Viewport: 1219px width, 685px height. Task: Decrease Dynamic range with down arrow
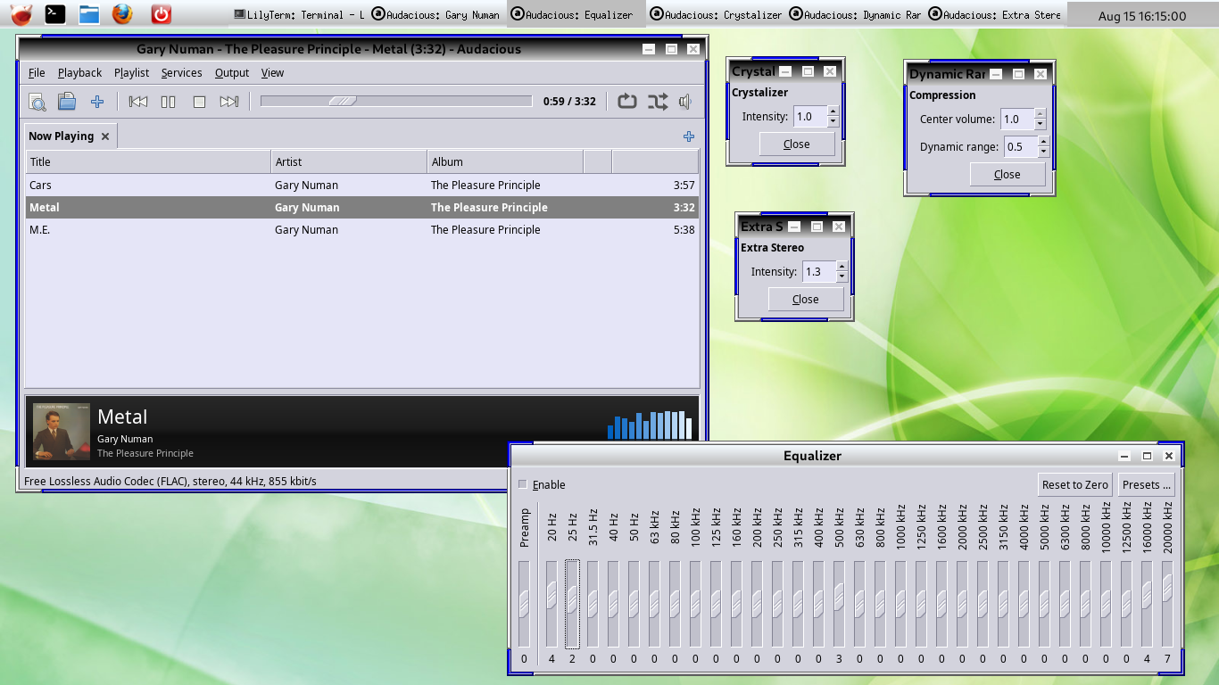tap(1044, 152)
